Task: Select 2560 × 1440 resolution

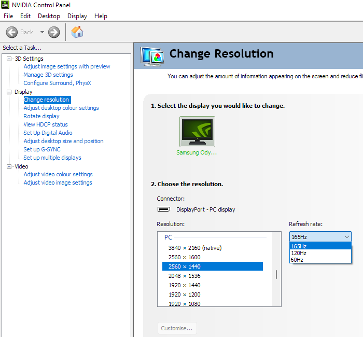Action: point(213,266)
